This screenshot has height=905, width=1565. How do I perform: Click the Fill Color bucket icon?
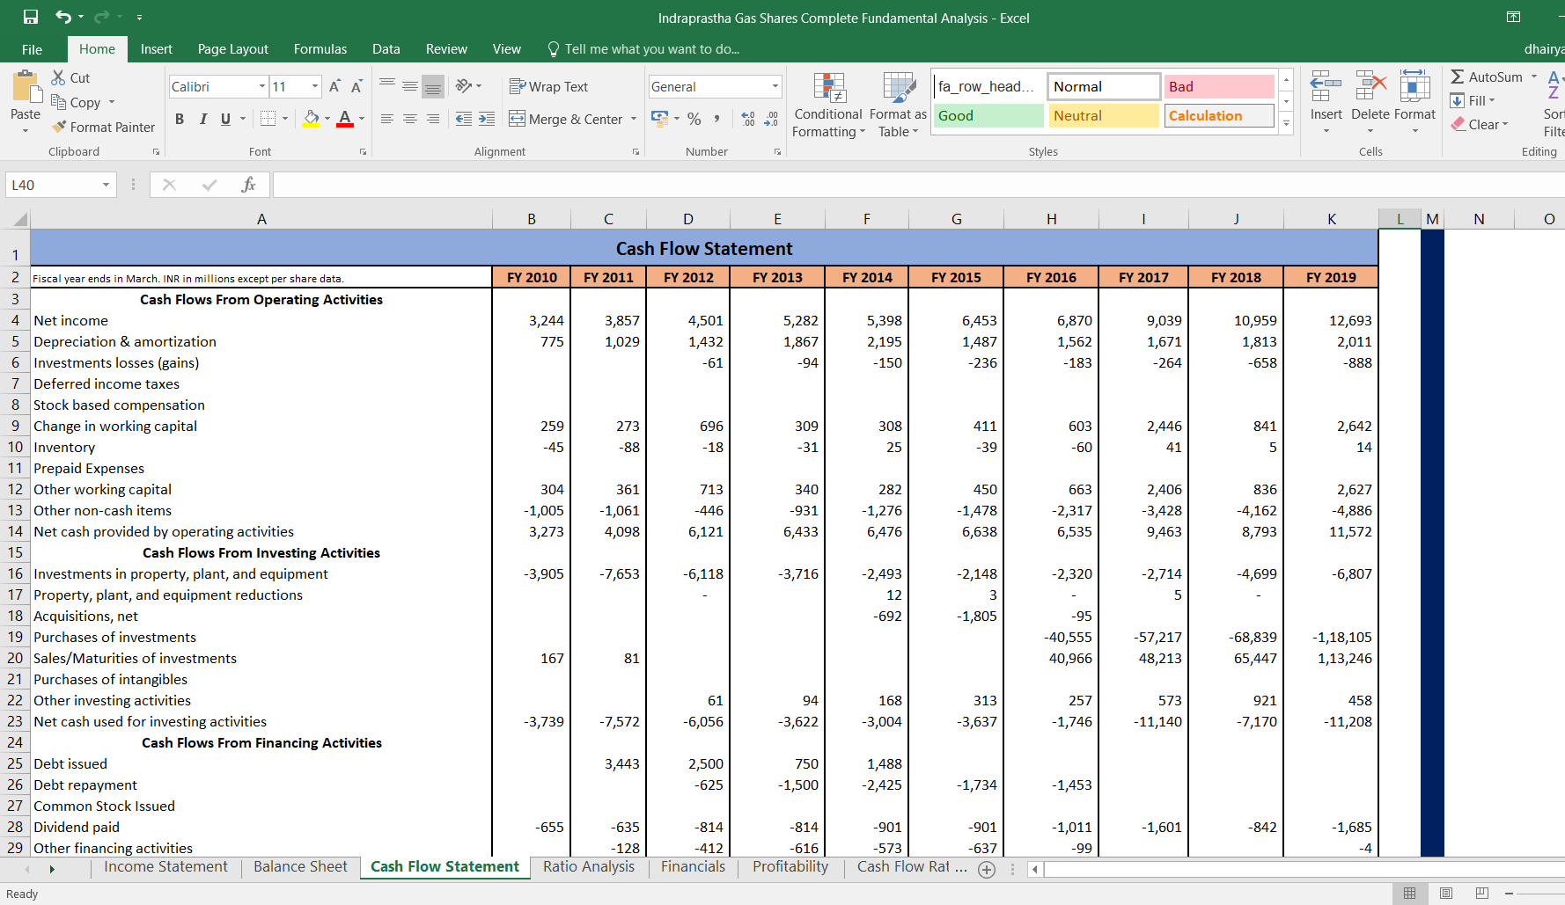[x=311, y=118]
